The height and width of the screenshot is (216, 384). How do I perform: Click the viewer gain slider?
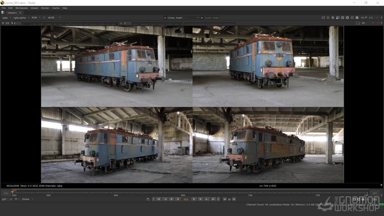pos(70,23)
